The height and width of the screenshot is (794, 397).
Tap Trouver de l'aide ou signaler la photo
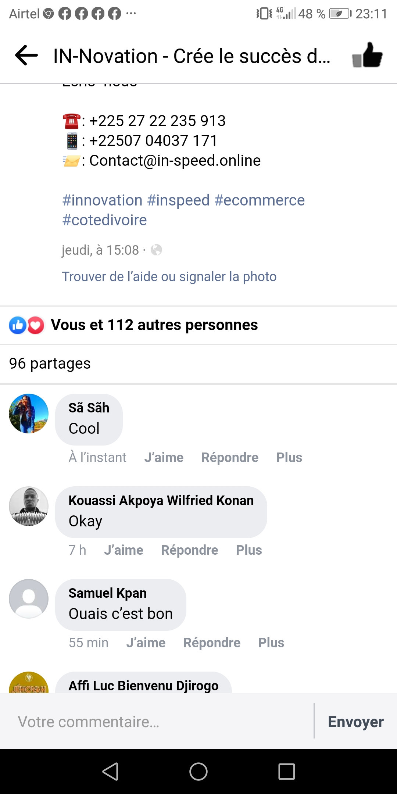169,277
